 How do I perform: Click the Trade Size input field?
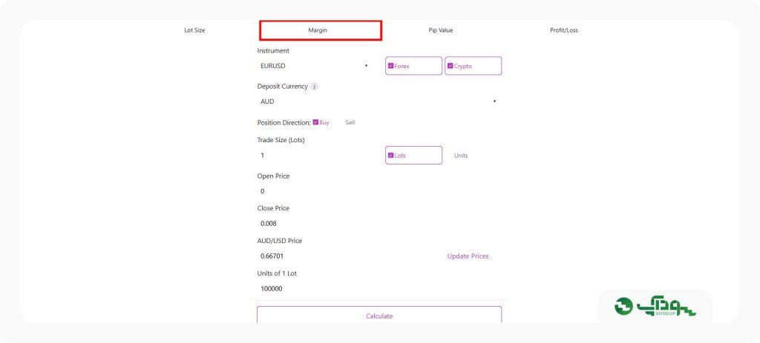pyautogui.click(x=318, y=156)
